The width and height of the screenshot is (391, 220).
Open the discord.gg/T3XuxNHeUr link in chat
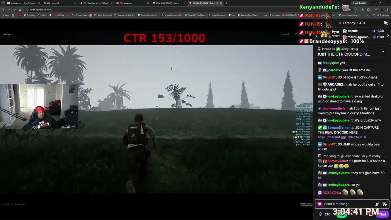[342, 137]
